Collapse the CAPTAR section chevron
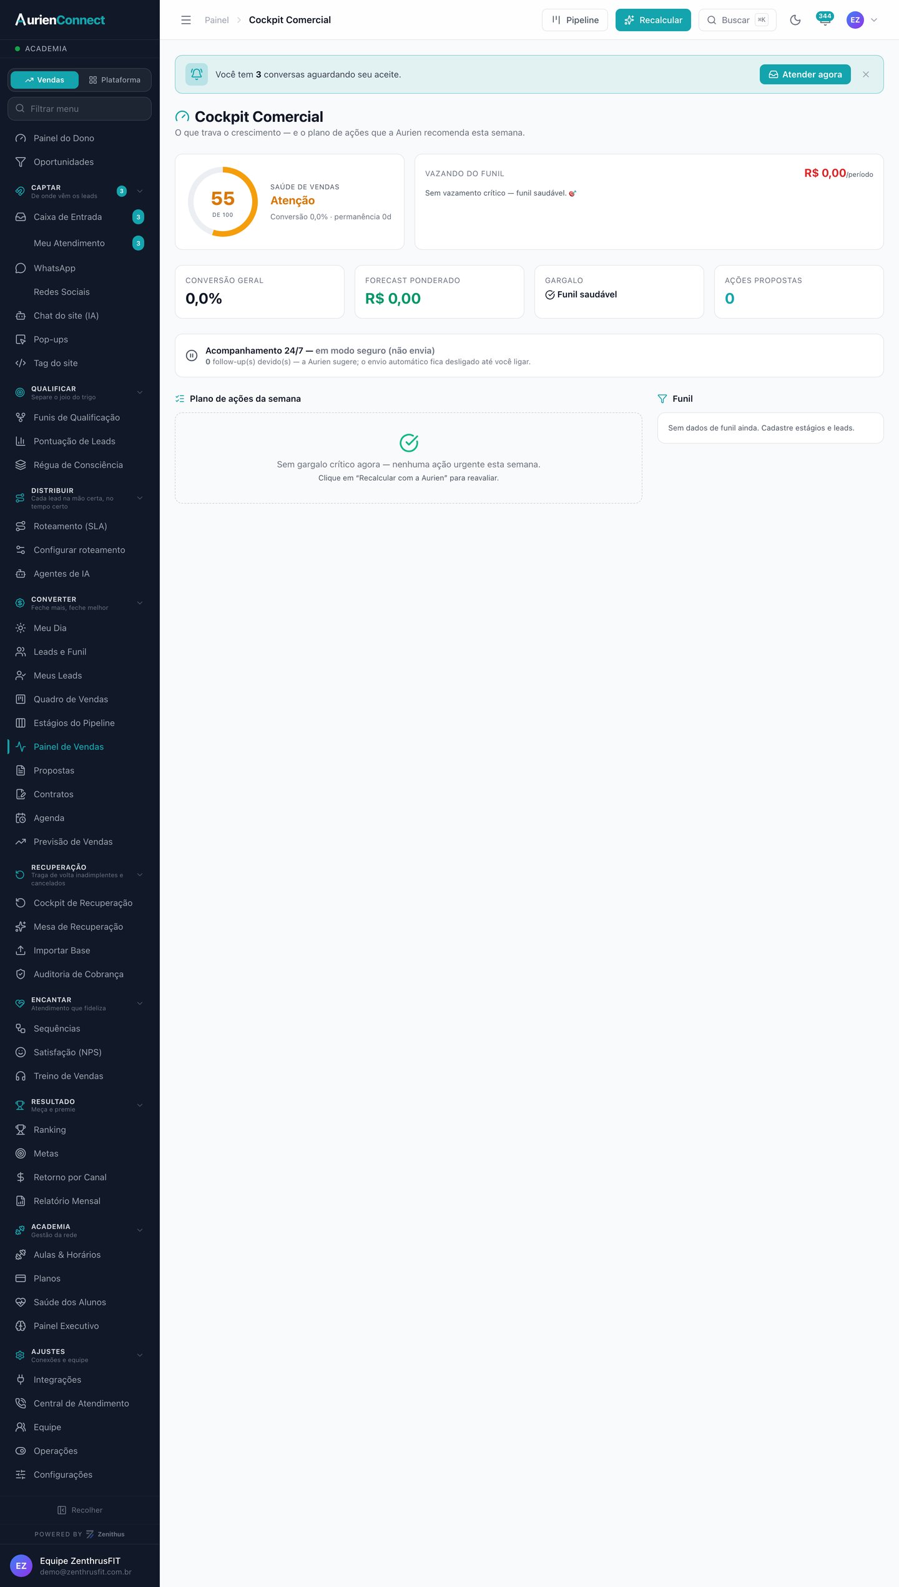Image resolution: width=899 pixels, height=1587 pixels. [x=140, y=191]
